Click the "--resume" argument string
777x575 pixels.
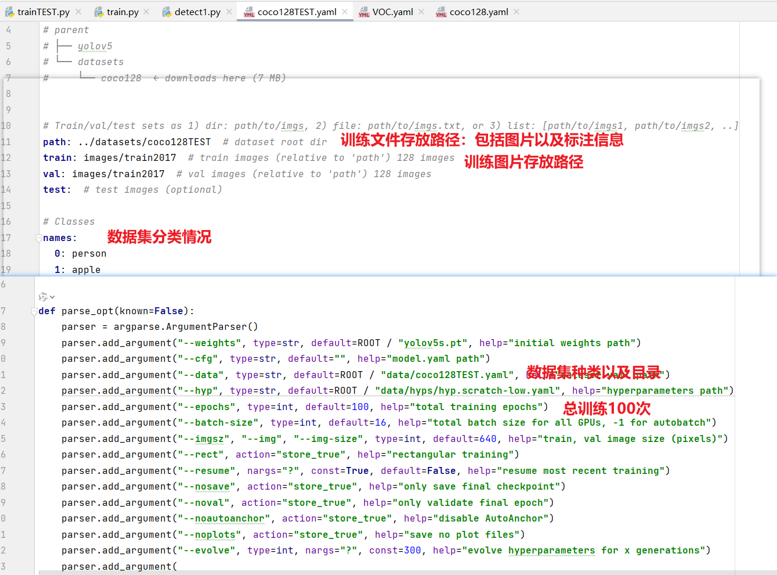point(207,471)
